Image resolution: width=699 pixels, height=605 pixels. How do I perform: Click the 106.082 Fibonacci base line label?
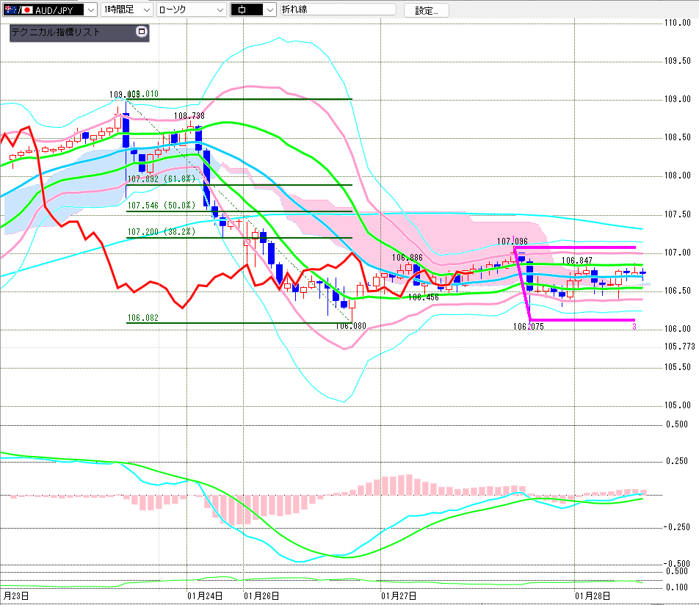(142, 318)
